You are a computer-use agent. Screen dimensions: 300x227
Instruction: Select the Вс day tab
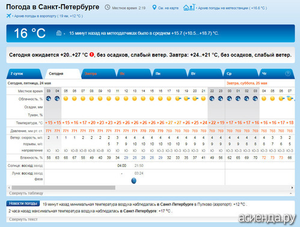tap(134, 74)
